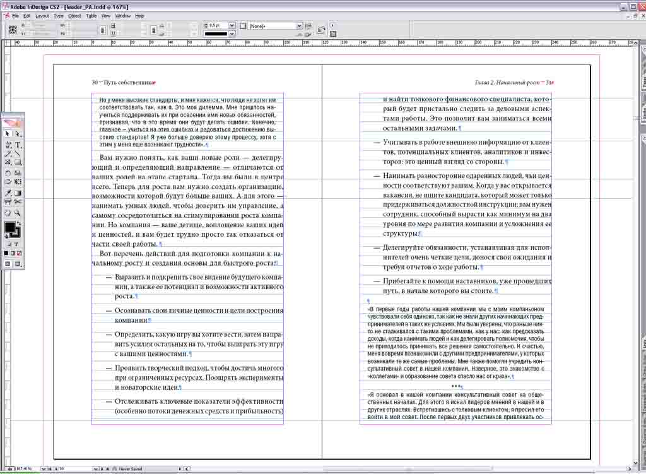Select the Scale tool

pyautogui.click(x=18, y=173)
